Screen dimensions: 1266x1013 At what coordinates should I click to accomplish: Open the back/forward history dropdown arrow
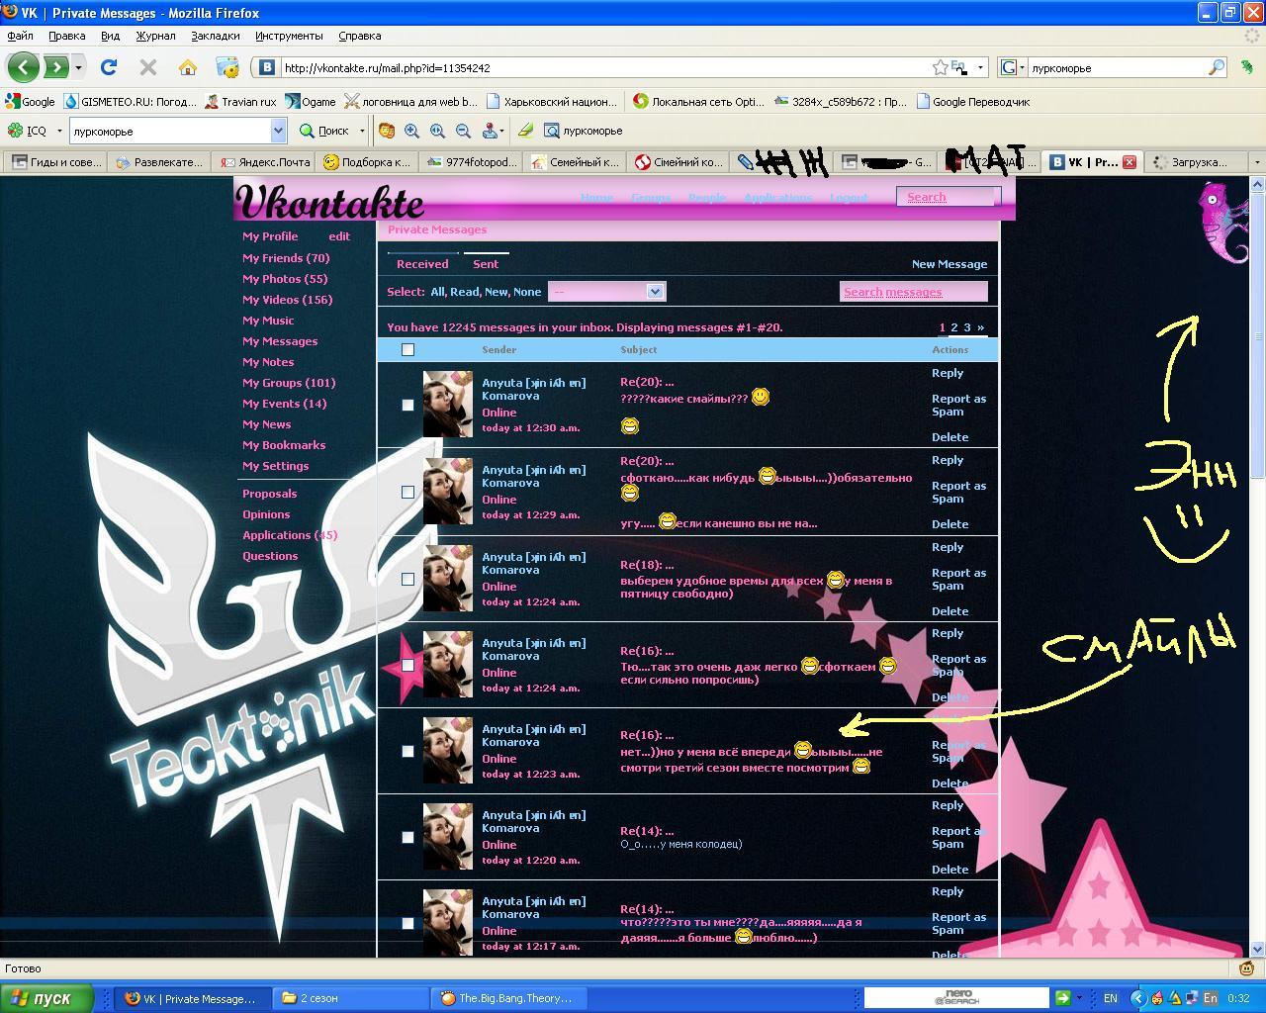[x=78, y=67]
